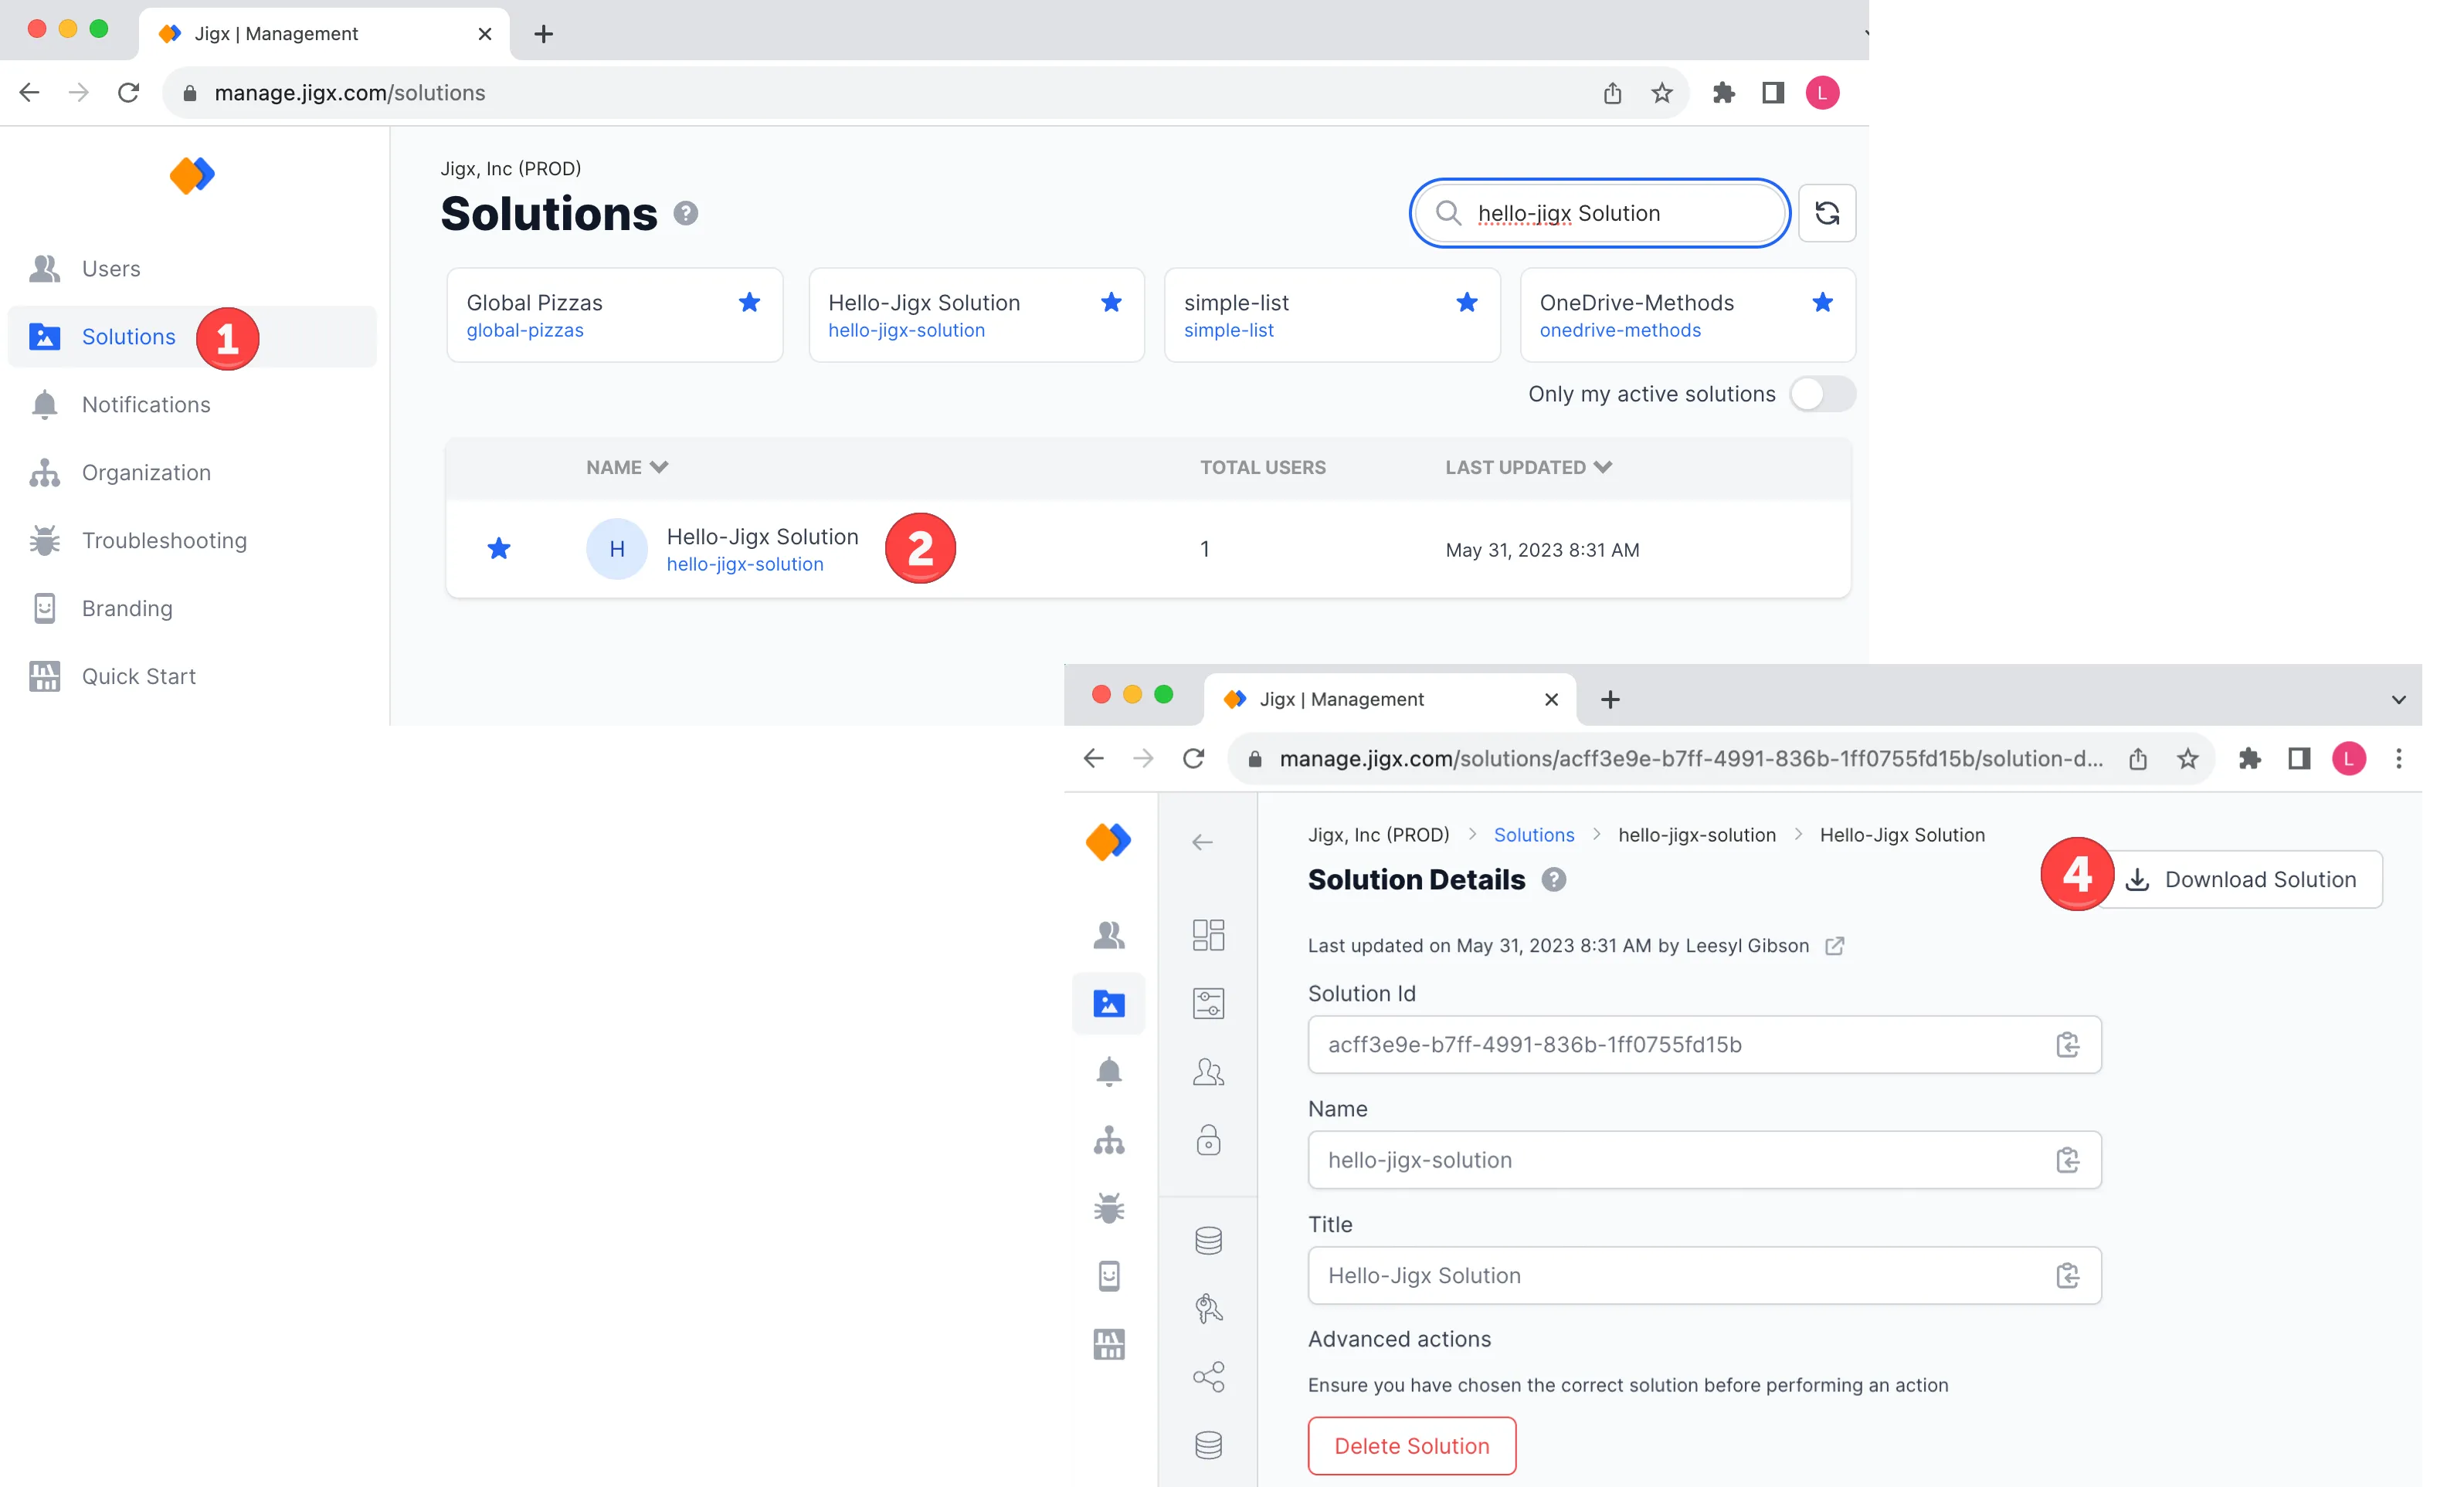Copy the Solution Id value

pos(2068,1045)
